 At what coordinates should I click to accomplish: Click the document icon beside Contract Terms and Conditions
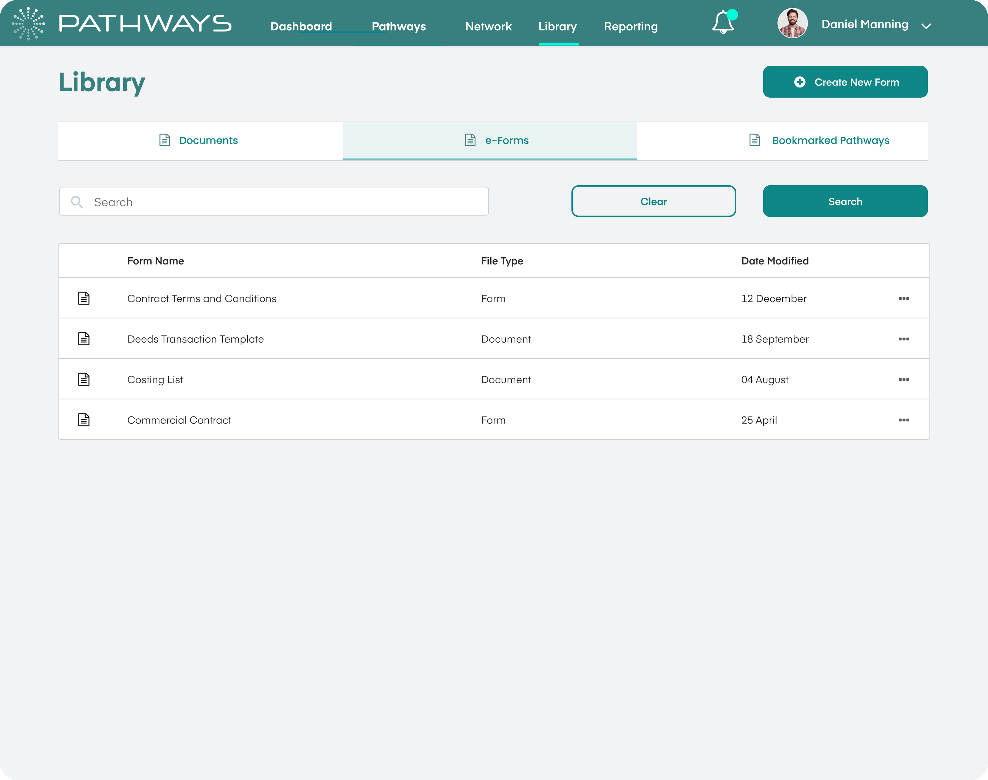[x=84, y=298]
